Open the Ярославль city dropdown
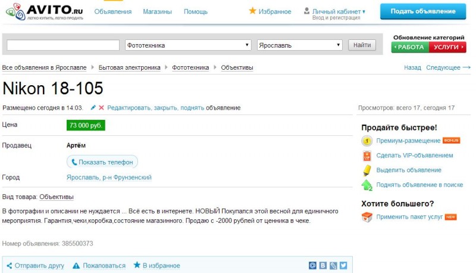 pos(299,45)
